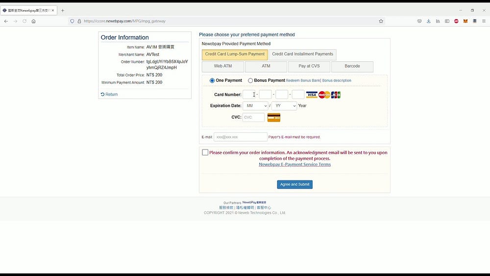Close the Newebpay browser tab
Screen dimensions: 490x276
tap(53, 10)
